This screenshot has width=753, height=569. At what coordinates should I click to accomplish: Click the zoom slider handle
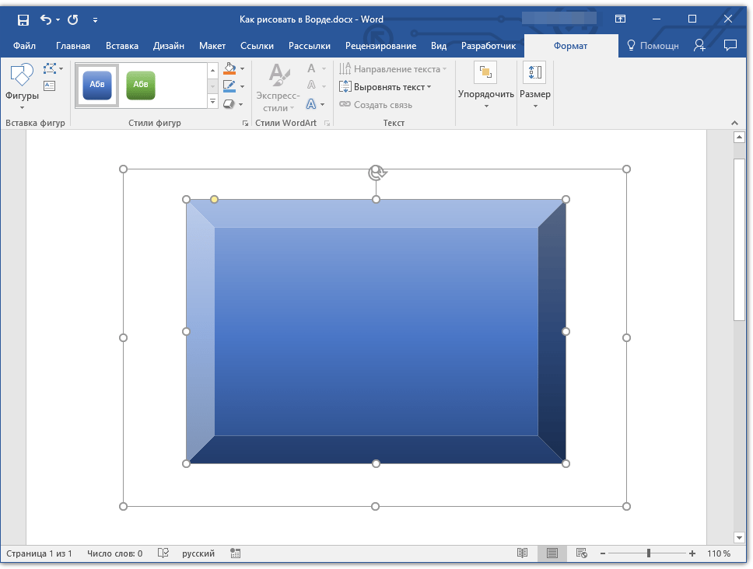pos(648,553)
